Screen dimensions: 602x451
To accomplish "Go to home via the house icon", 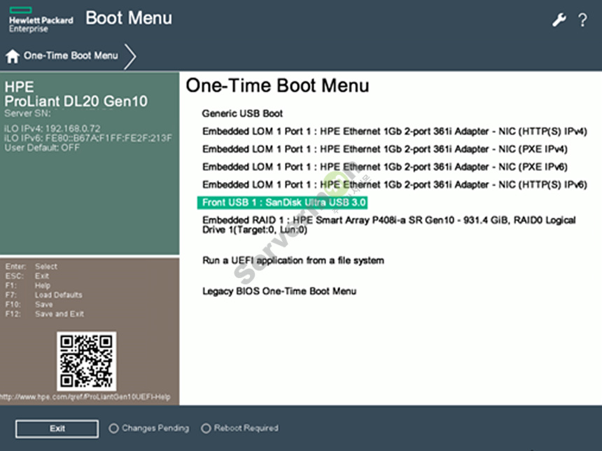I will [x=13, y=56].
